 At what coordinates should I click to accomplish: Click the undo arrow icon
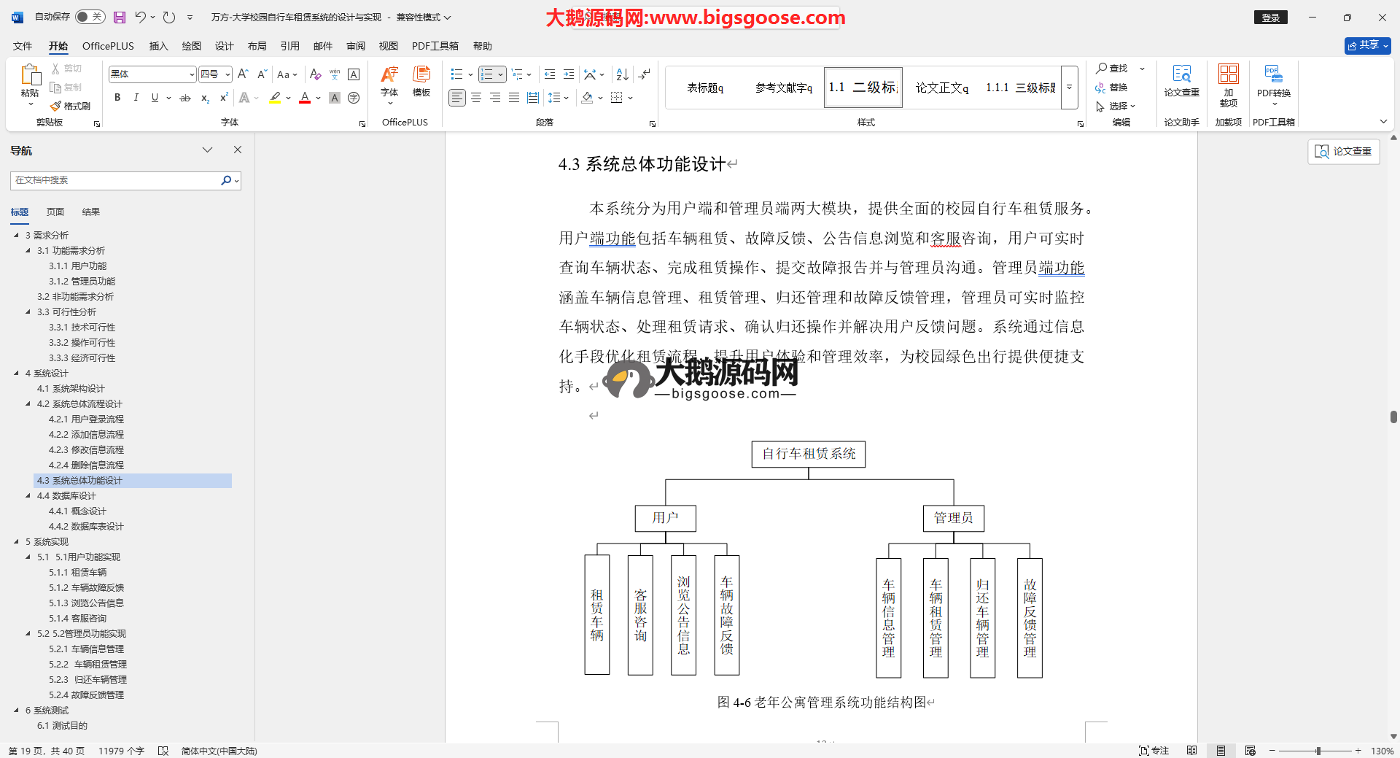[141, 17]
